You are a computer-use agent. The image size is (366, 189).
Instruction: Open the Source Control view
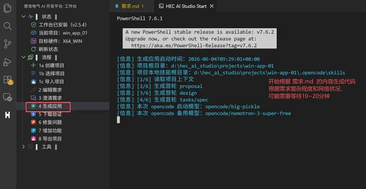coord(7,44)
